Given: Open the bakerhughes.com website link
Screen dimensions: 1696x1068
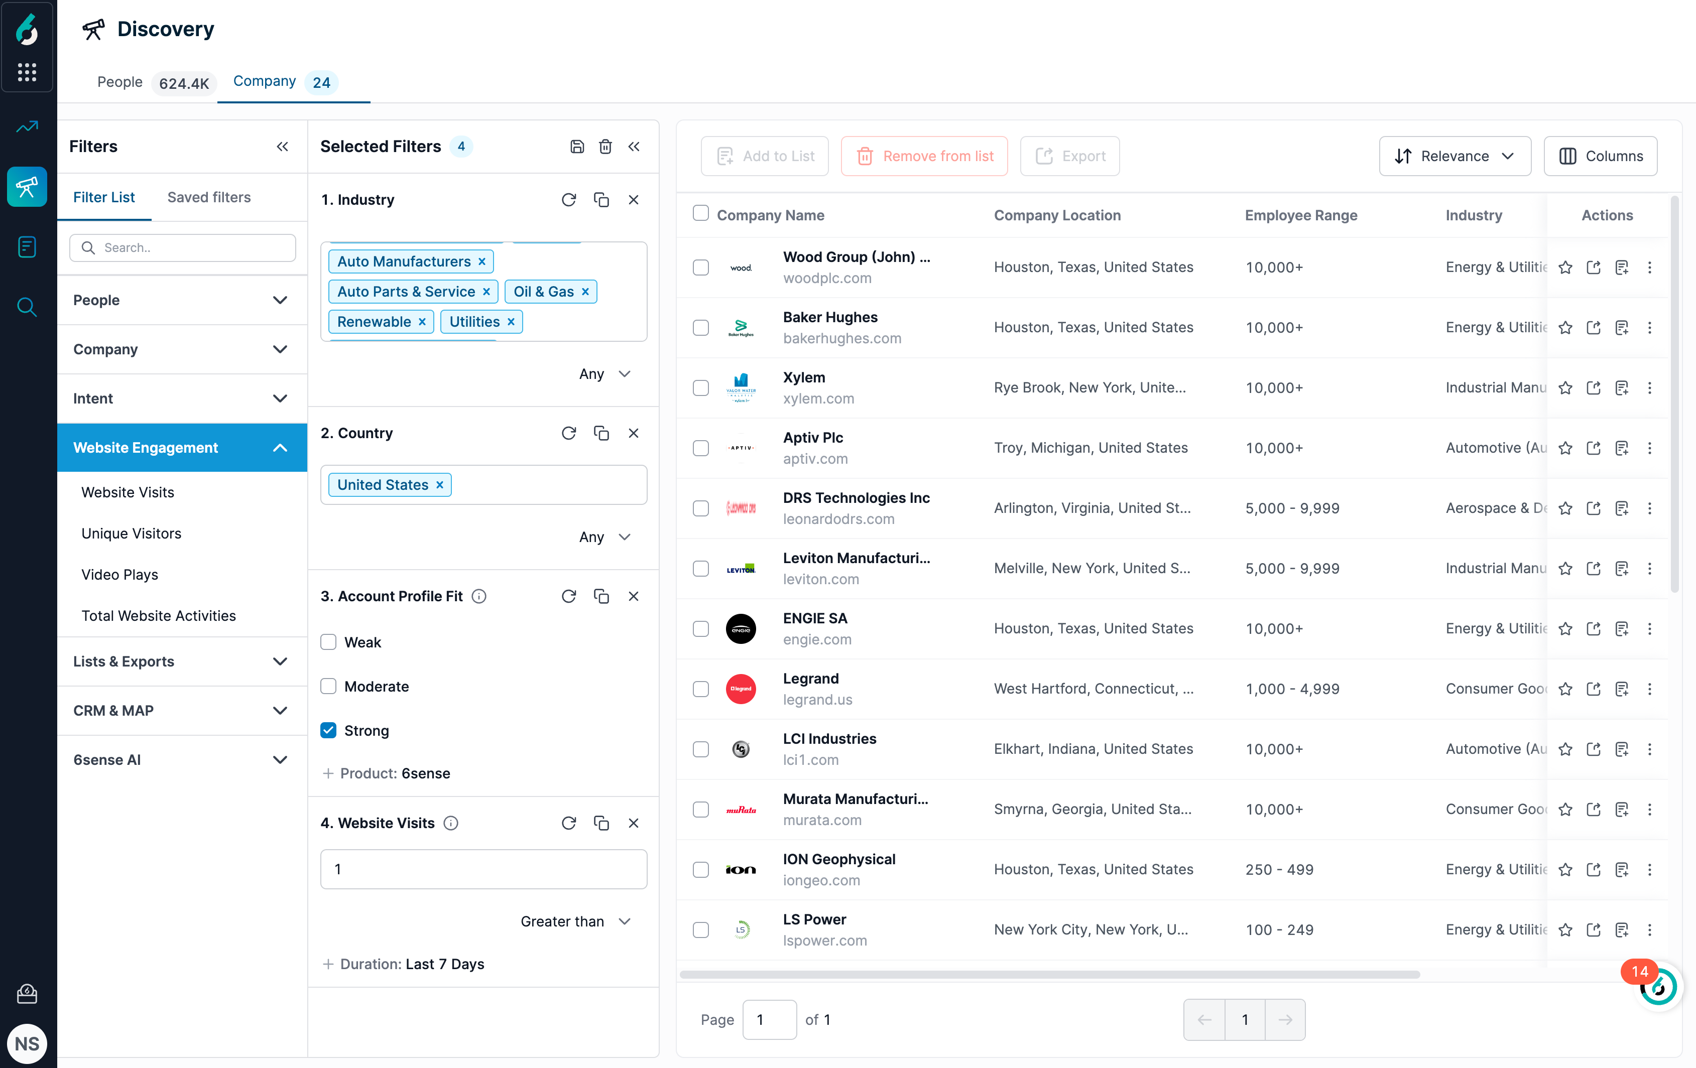Looking at the screenshot, I should [x=842, y=339].
